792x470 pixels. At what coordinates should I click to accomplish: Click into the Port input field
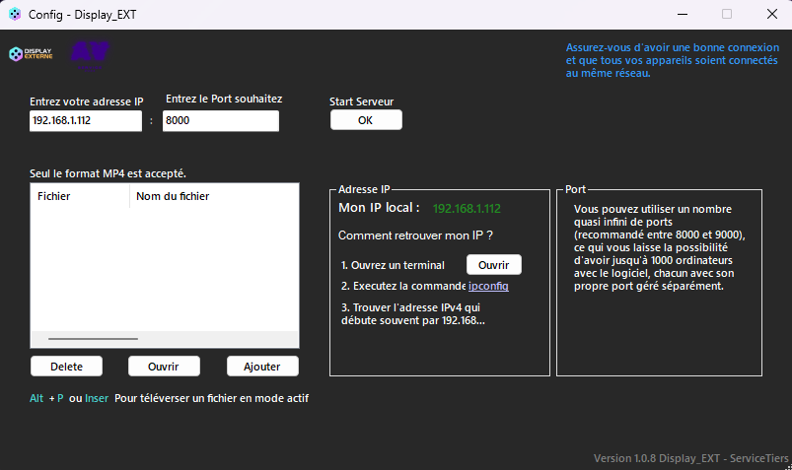220,120
